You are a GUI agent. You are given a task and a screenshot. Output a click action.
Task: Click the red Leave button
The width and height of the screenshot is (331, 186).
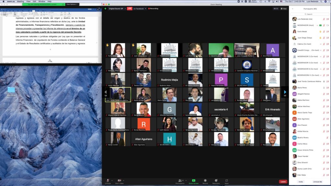pyautogui.click(x=283, y=181)
